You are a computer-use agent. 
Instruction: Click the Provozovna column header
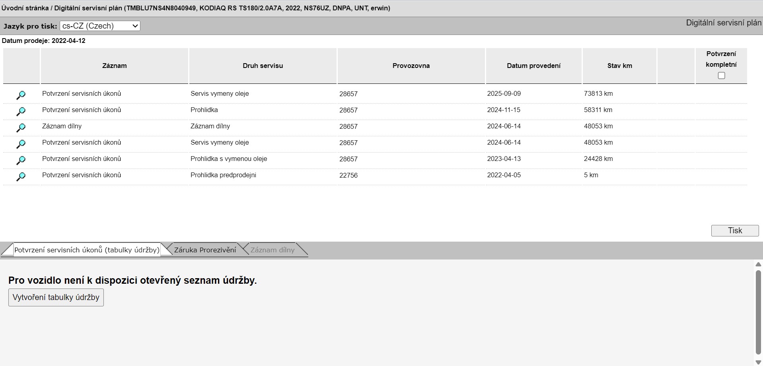(411, 66)
